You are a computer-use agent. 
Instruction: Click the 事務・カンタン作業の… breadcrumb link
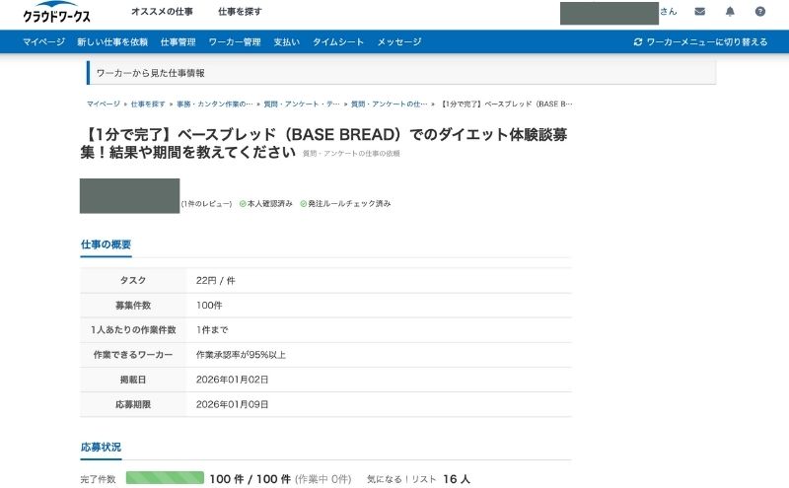point(214,105)
